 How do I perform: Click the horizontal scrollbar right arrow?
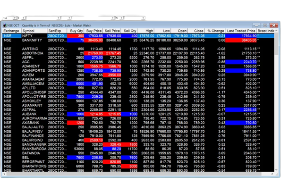click(x=272, y=174)
